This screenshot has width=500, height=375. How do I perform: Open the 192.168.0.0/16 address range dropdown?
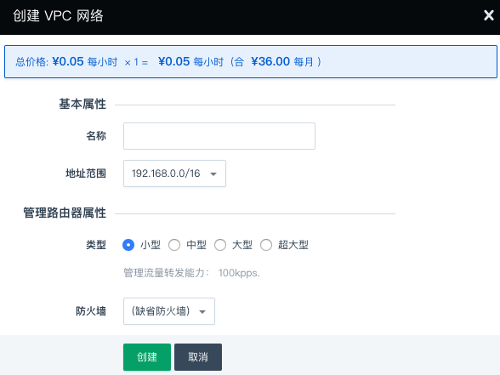click(174, 173)
